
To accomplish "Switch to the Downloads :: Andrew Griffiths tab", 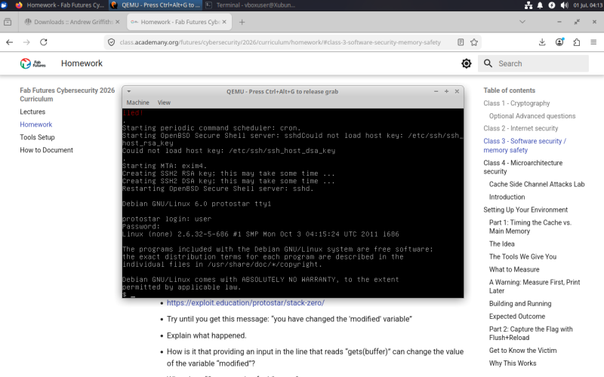I will tap(72, 22).
